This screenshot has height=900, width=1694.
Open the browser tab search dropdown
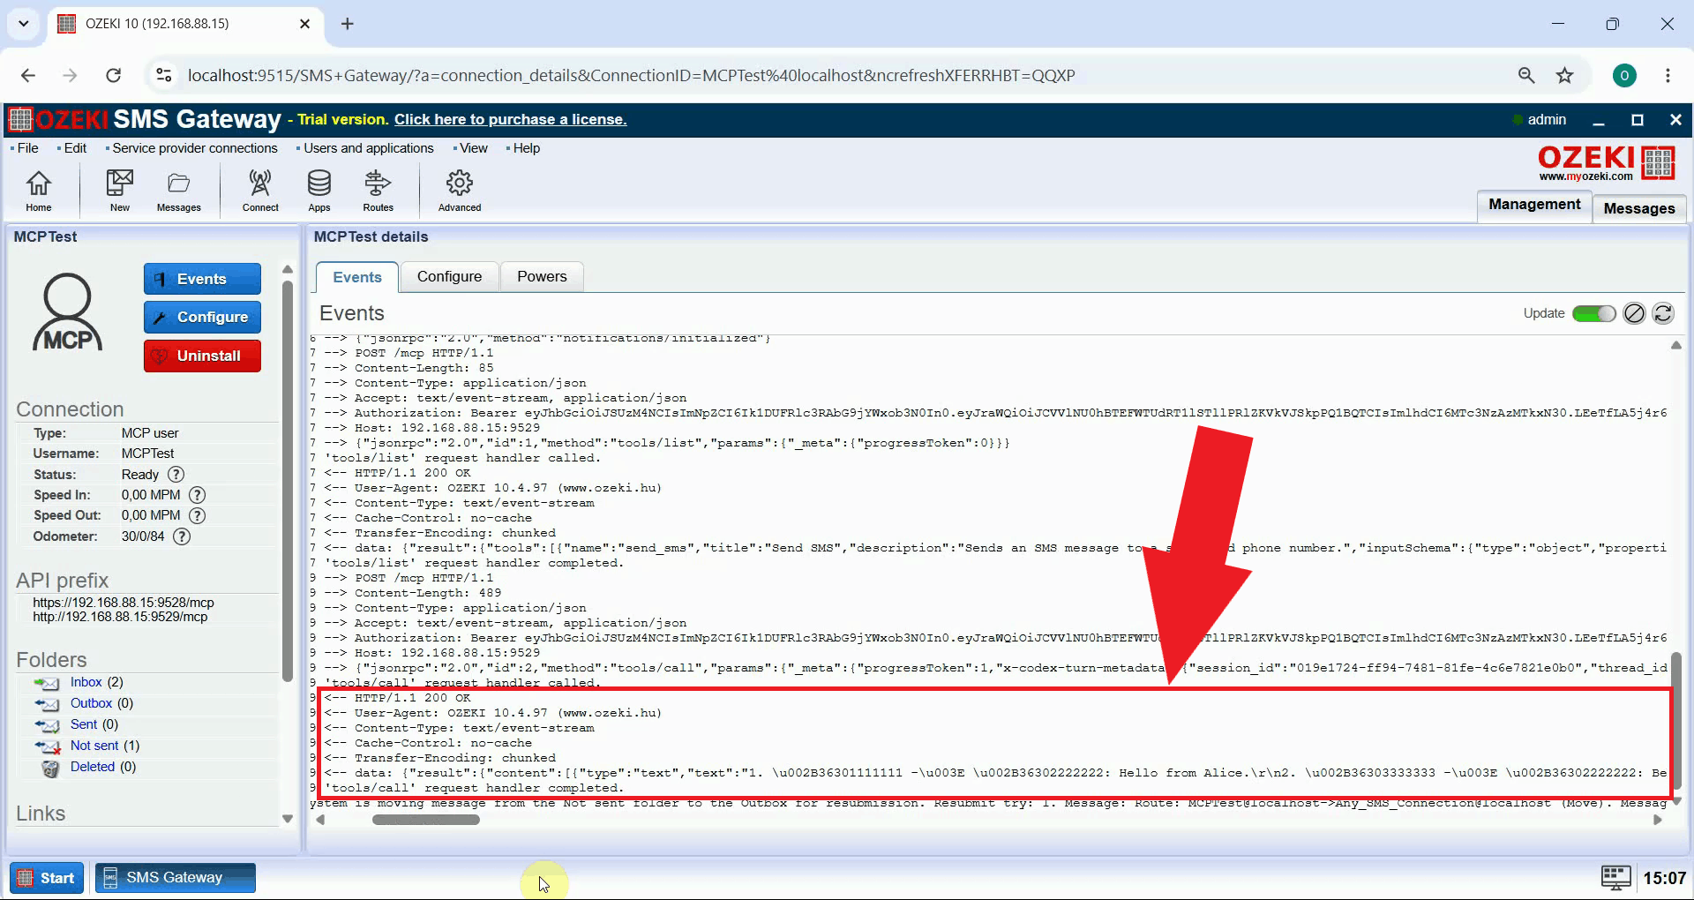pos(24,24)
